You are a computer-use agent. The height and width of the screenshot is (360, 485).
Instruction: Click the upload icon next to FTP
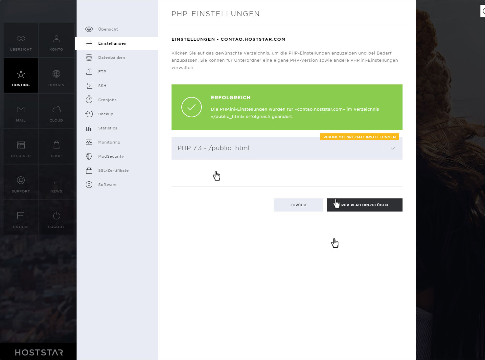89,72
